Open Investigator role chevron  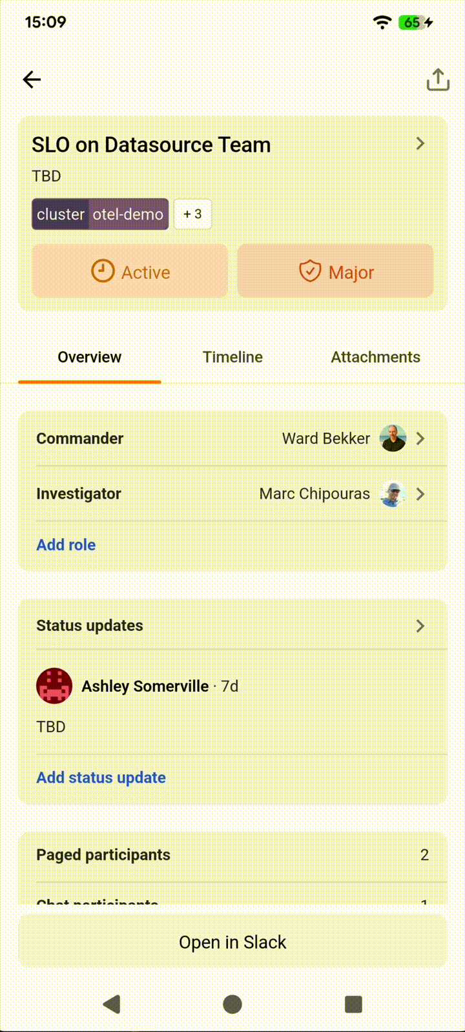pos(420,494)
